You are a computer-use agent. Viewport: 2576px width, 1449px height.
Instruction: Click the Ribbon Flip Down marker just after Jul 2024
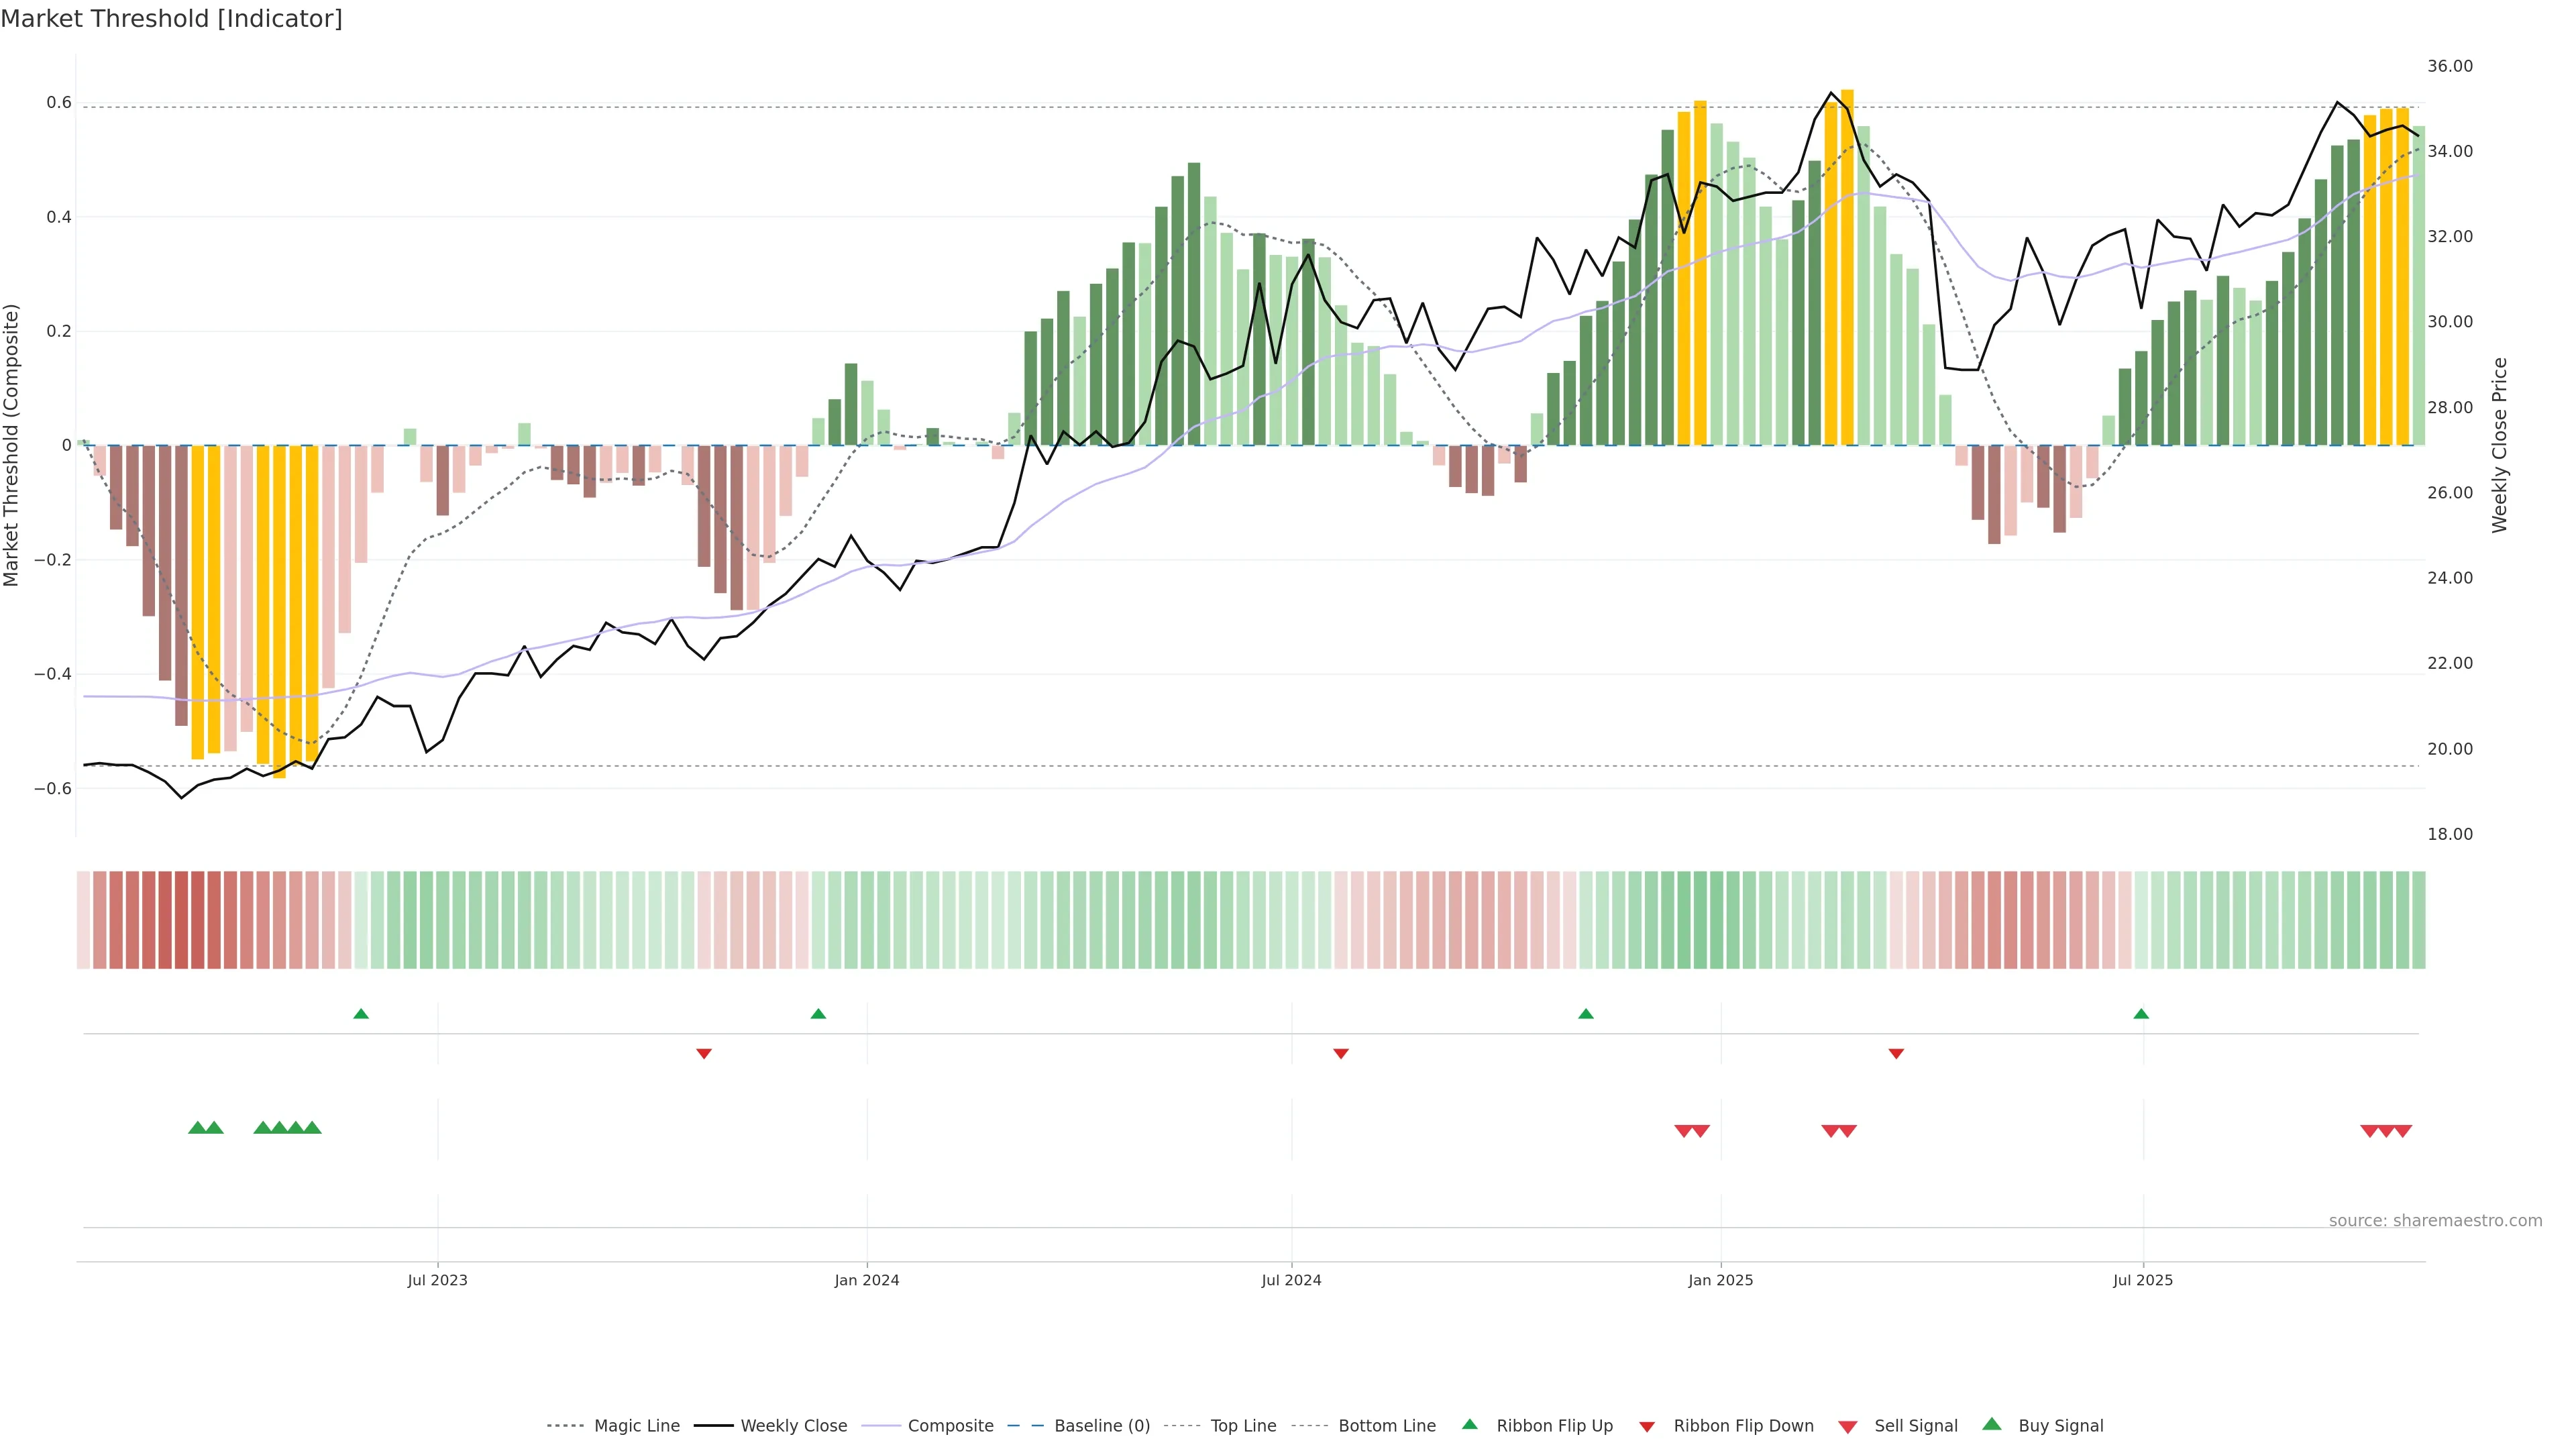[x=1341, y=1053]
